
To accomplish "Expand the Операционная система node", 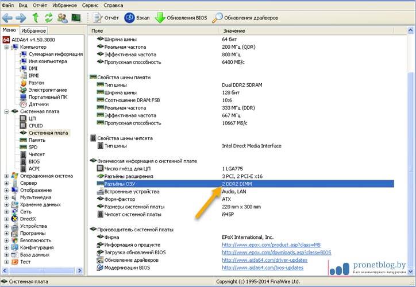I will [6, 176].
